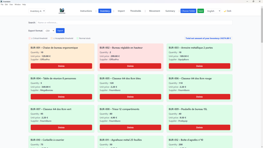Delete BUR-008 Trieur 12 compartiments

pos(130,127)
